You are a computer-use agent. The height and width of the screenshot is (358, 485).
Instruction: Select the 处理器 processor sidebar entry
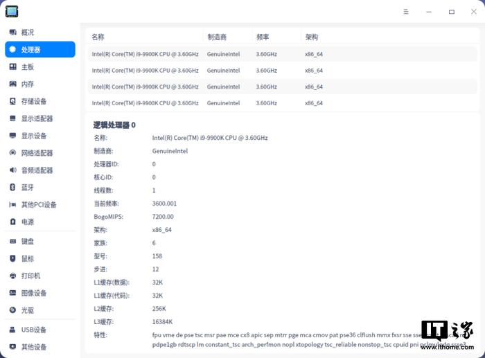coord(40,49)
